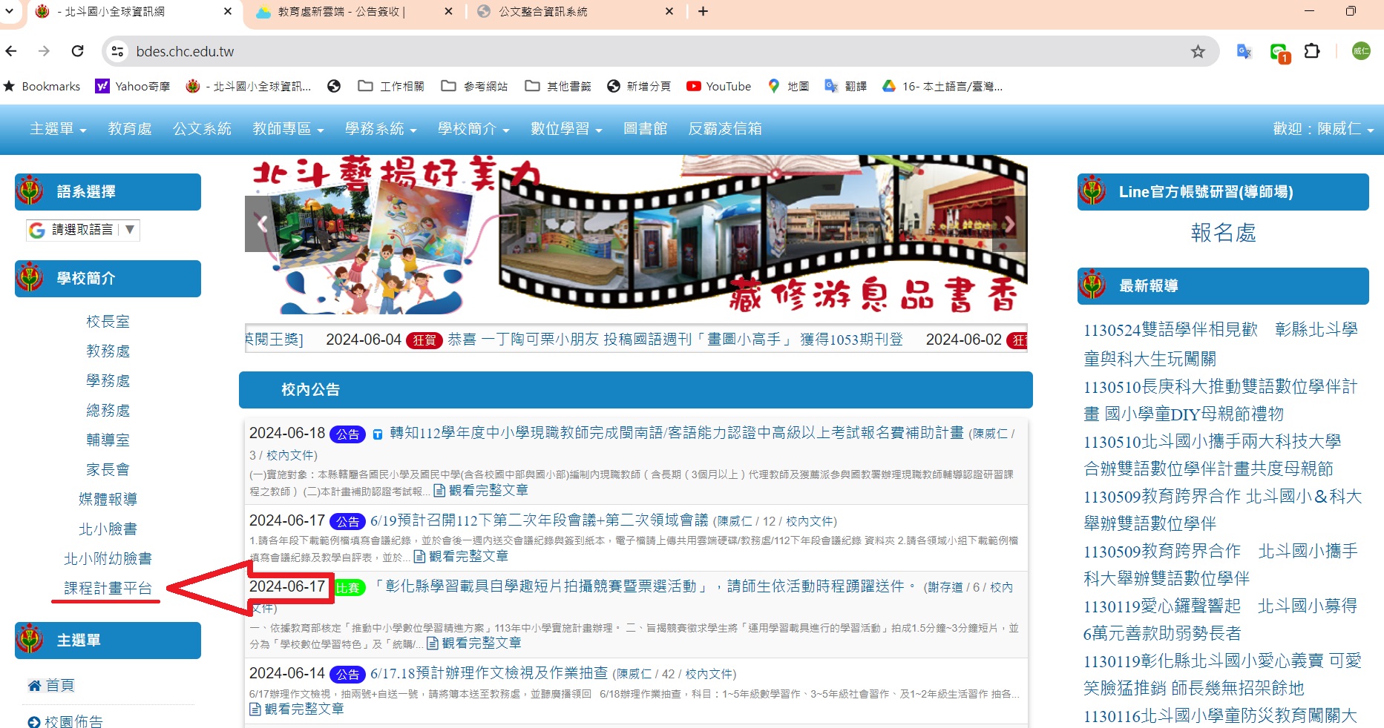Open 輔導室 sidebar link
Viewport: 1384px width, 728px height.
click(x=108, y=440)
